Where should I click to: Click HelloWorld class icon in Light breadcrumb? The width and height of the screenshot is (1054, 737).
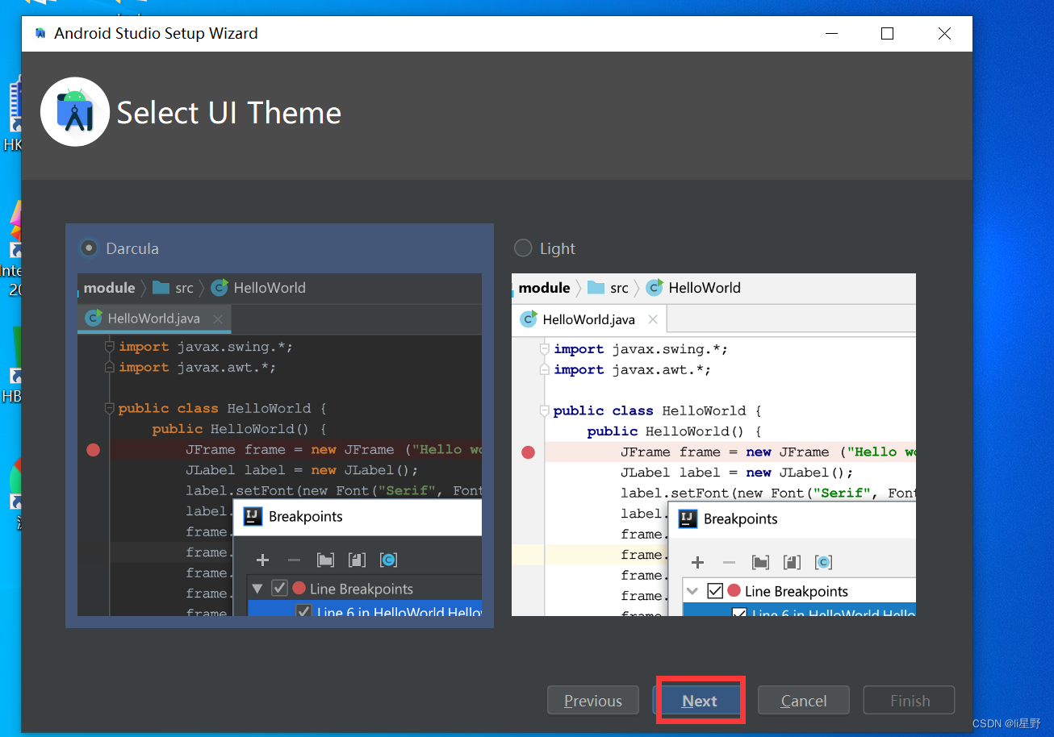pyautogui.click(x=655, y=287)
